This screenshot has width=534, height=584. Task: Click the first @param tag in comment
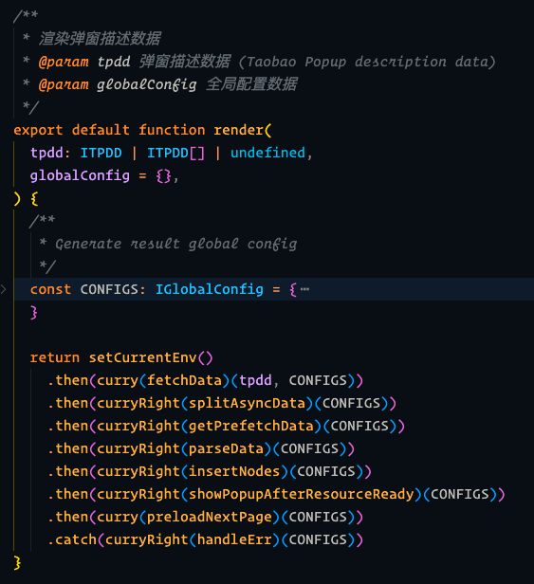pyautogui.click(x=64, y=62)
